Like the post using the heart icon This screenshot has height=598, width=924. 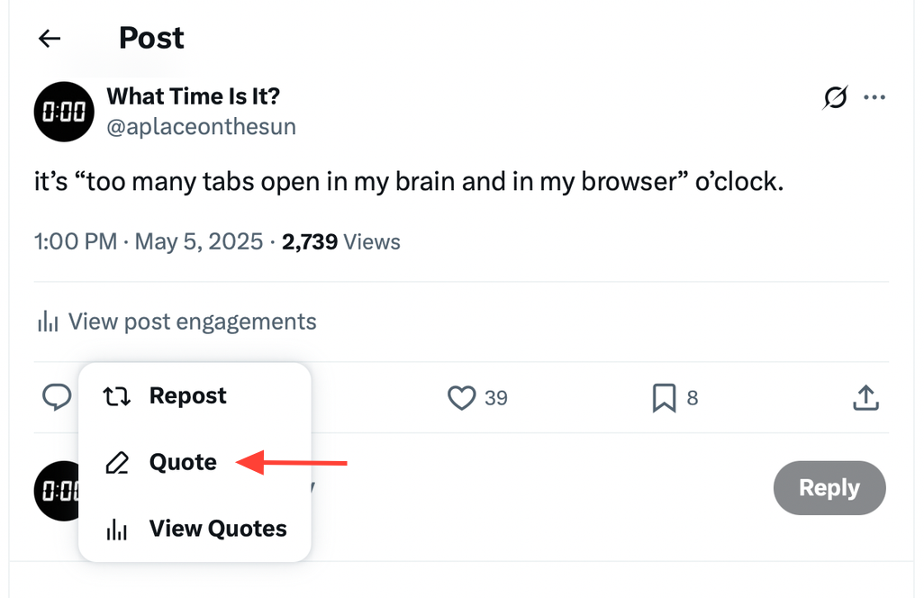point(461,397)
